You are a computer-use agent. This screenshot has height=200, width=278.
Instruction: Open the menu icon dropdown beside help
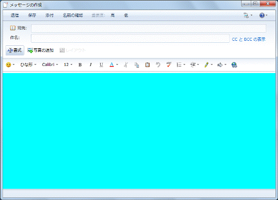tap(248, 16)
